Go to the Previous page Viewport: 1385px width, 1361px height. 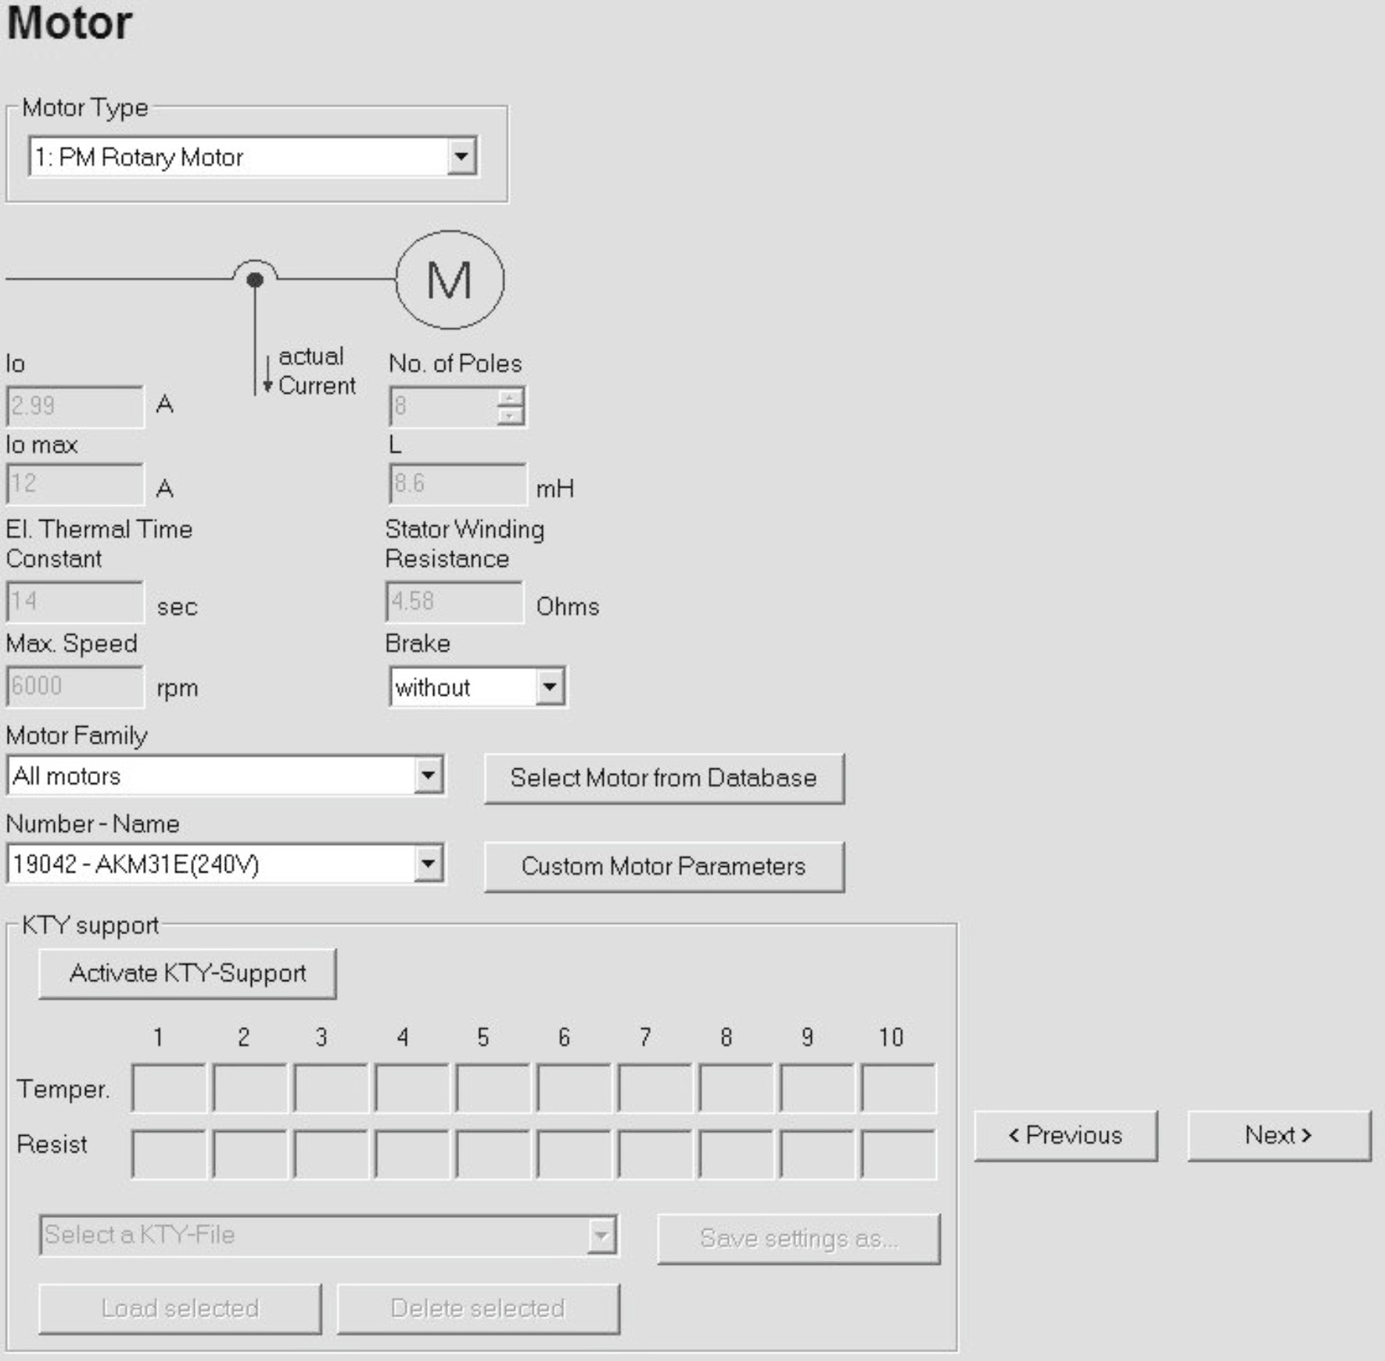[x=1065, y=1135]
